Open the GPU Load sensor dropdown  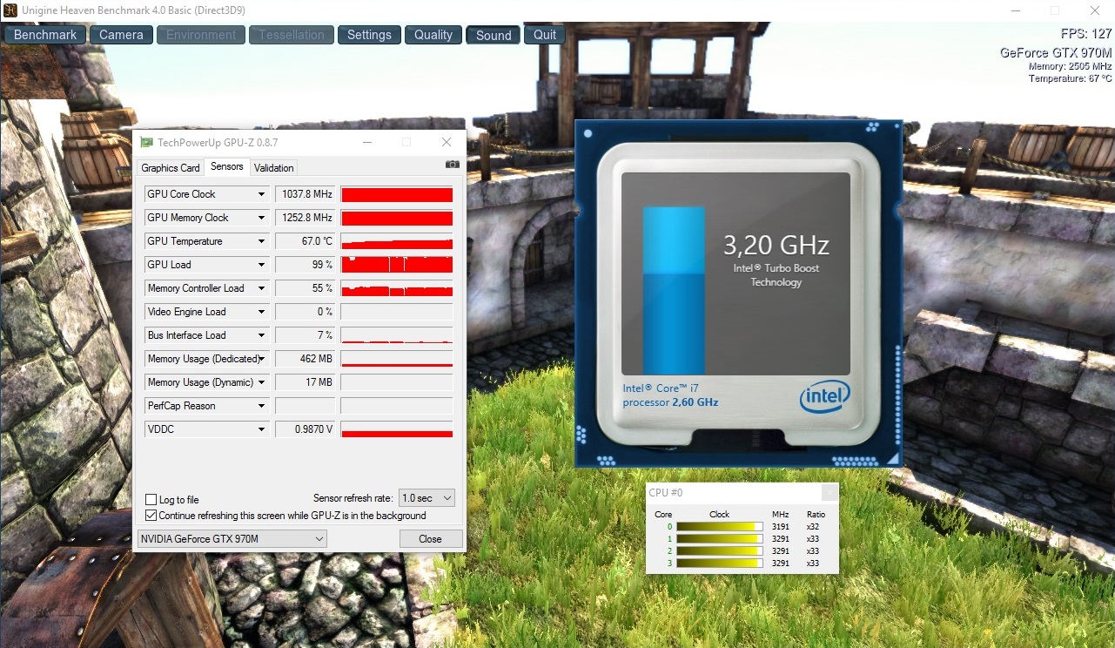tap(261, 265)
